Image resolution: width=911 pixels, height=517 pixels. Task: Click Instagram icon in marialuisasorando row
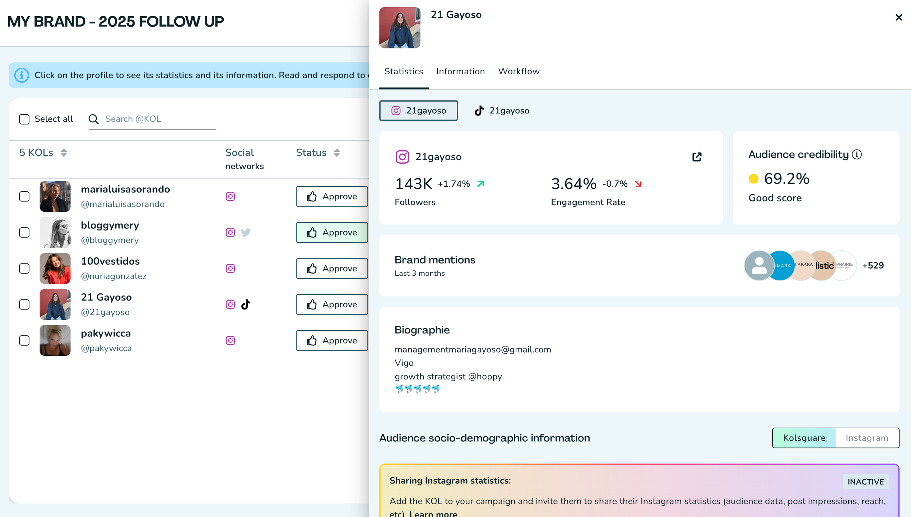coord(230,196)
